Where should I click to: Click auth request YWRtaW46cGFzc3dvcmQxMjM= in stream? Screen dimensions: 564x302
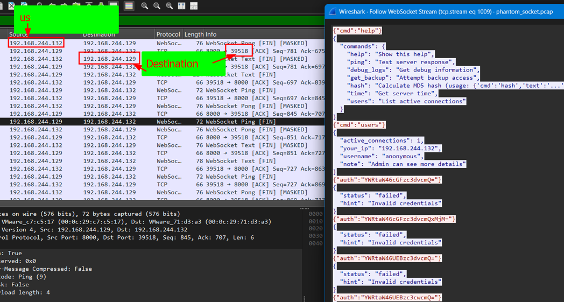394,219
